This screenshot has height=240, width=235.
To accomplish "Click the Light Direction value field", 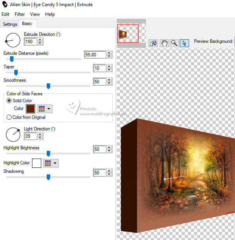I will coord(30,136).
